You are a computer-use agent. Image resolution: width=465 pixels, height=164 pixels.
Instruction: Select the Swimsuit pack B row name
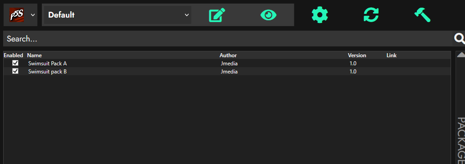point(47,72)
